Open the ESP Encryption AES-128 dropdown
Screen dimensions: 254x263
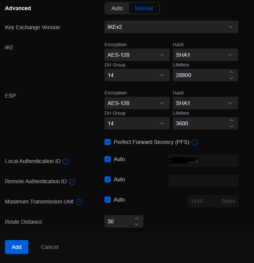137,103
